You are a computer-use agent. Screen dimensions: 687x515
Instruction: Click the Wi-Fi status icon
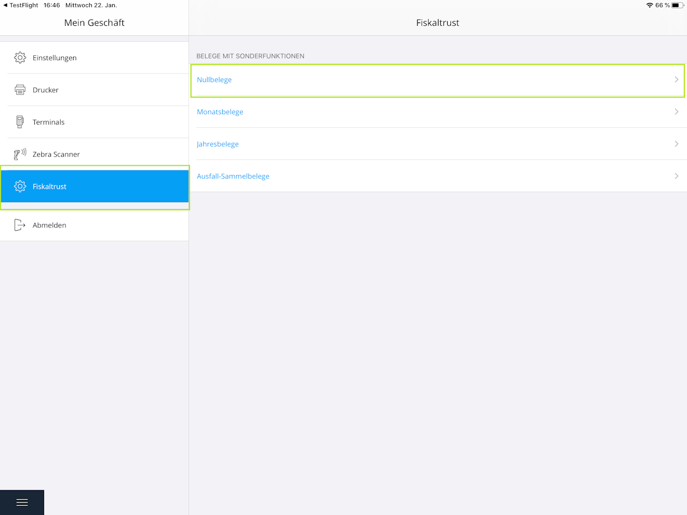point(650,5)
